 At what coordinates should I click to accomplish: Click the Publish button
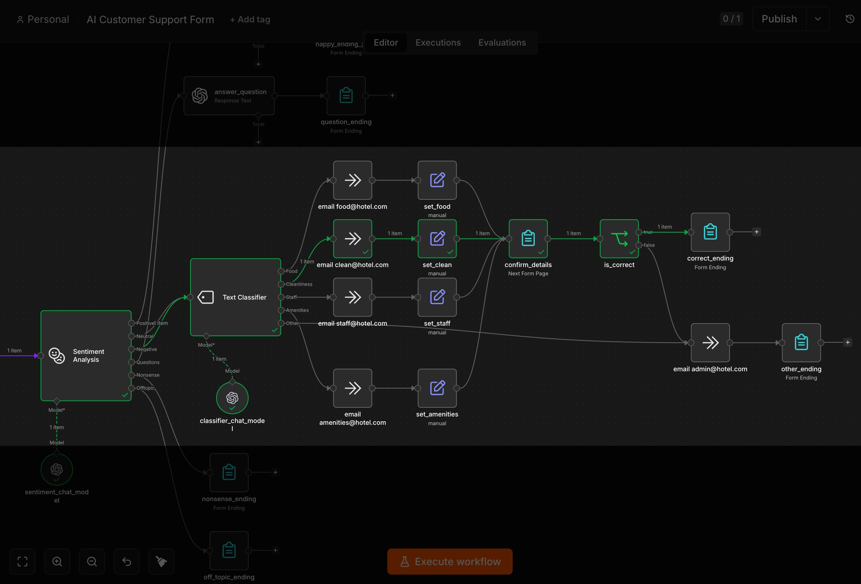[x=779, y=19]
